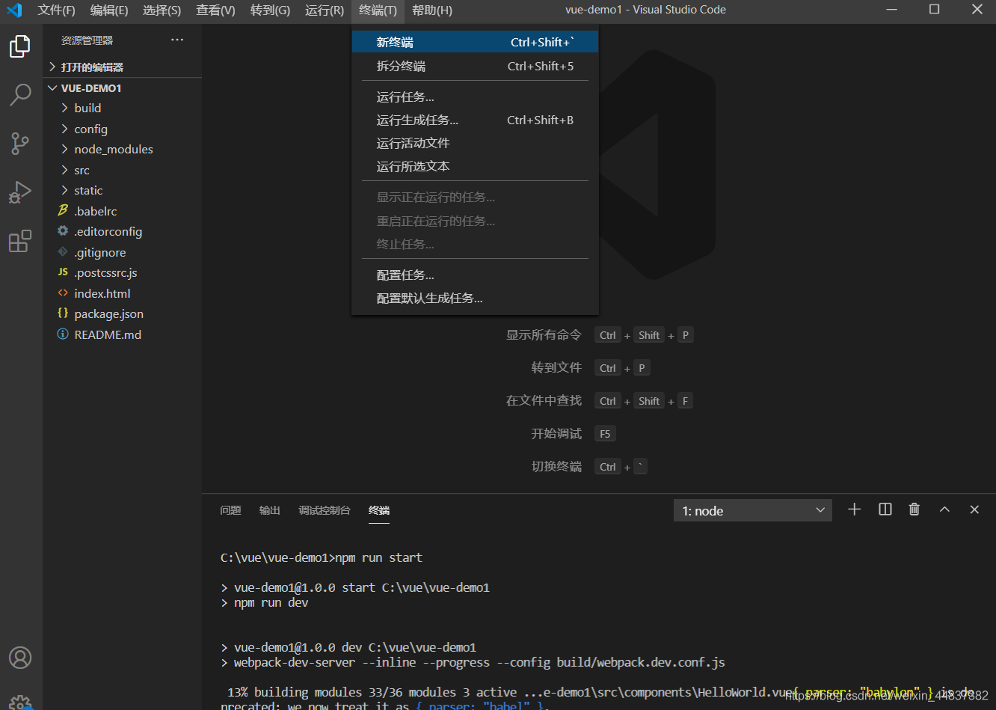
Task: Open explorer more actions ellipsis
Action: 177,40
